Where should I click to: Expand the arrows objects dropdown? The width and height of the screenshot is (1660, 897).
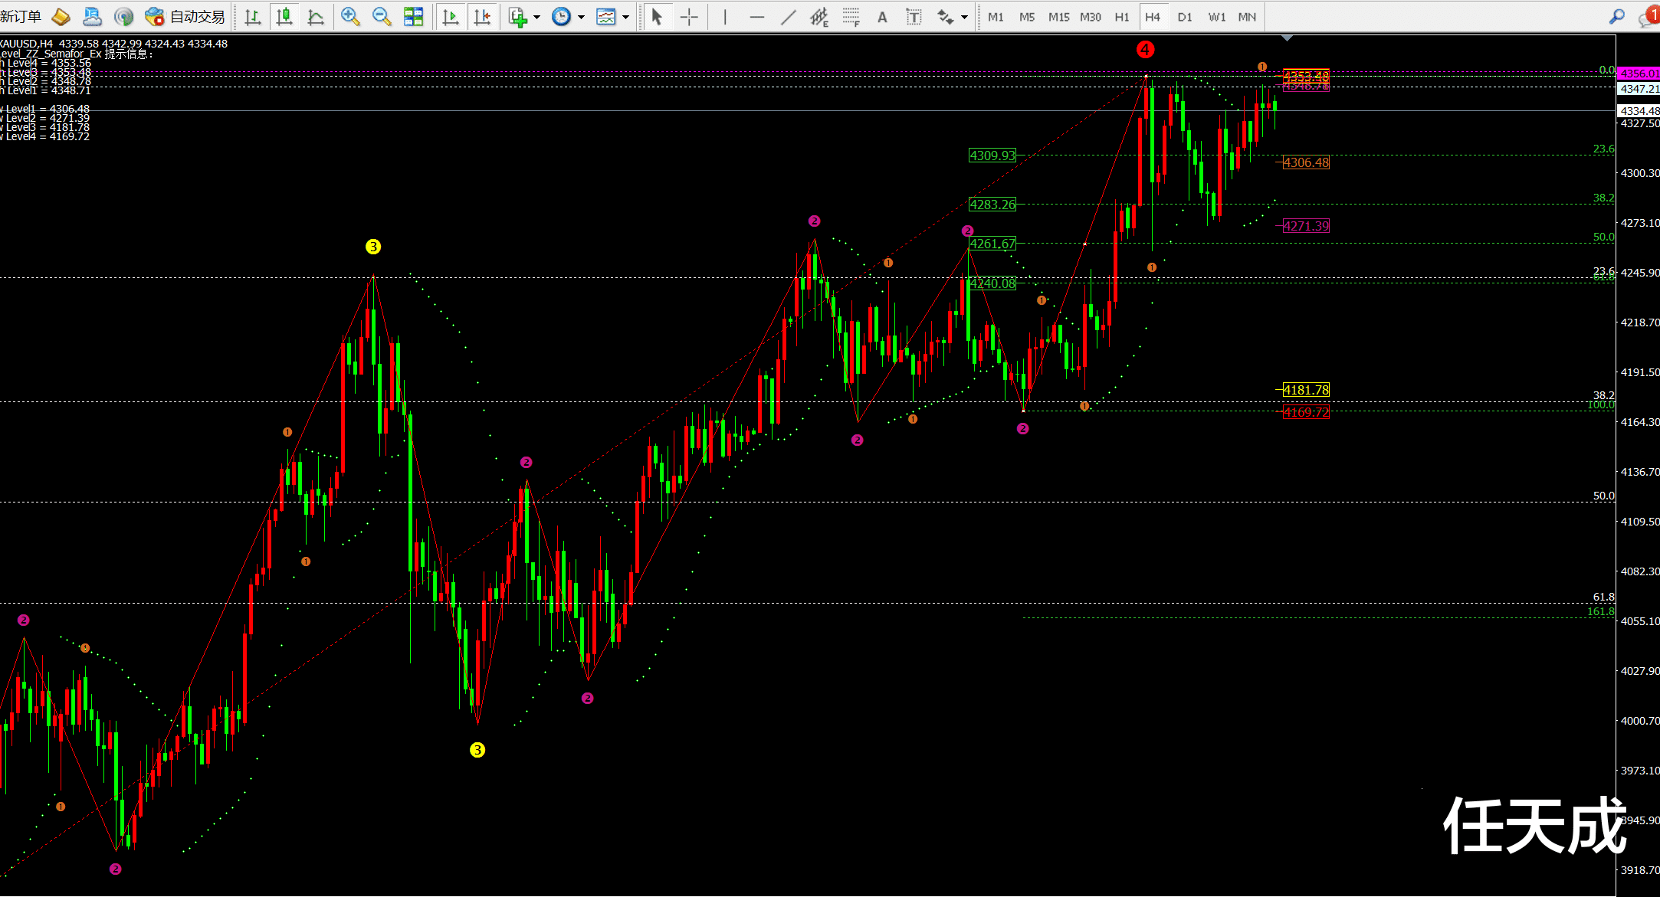963,17
